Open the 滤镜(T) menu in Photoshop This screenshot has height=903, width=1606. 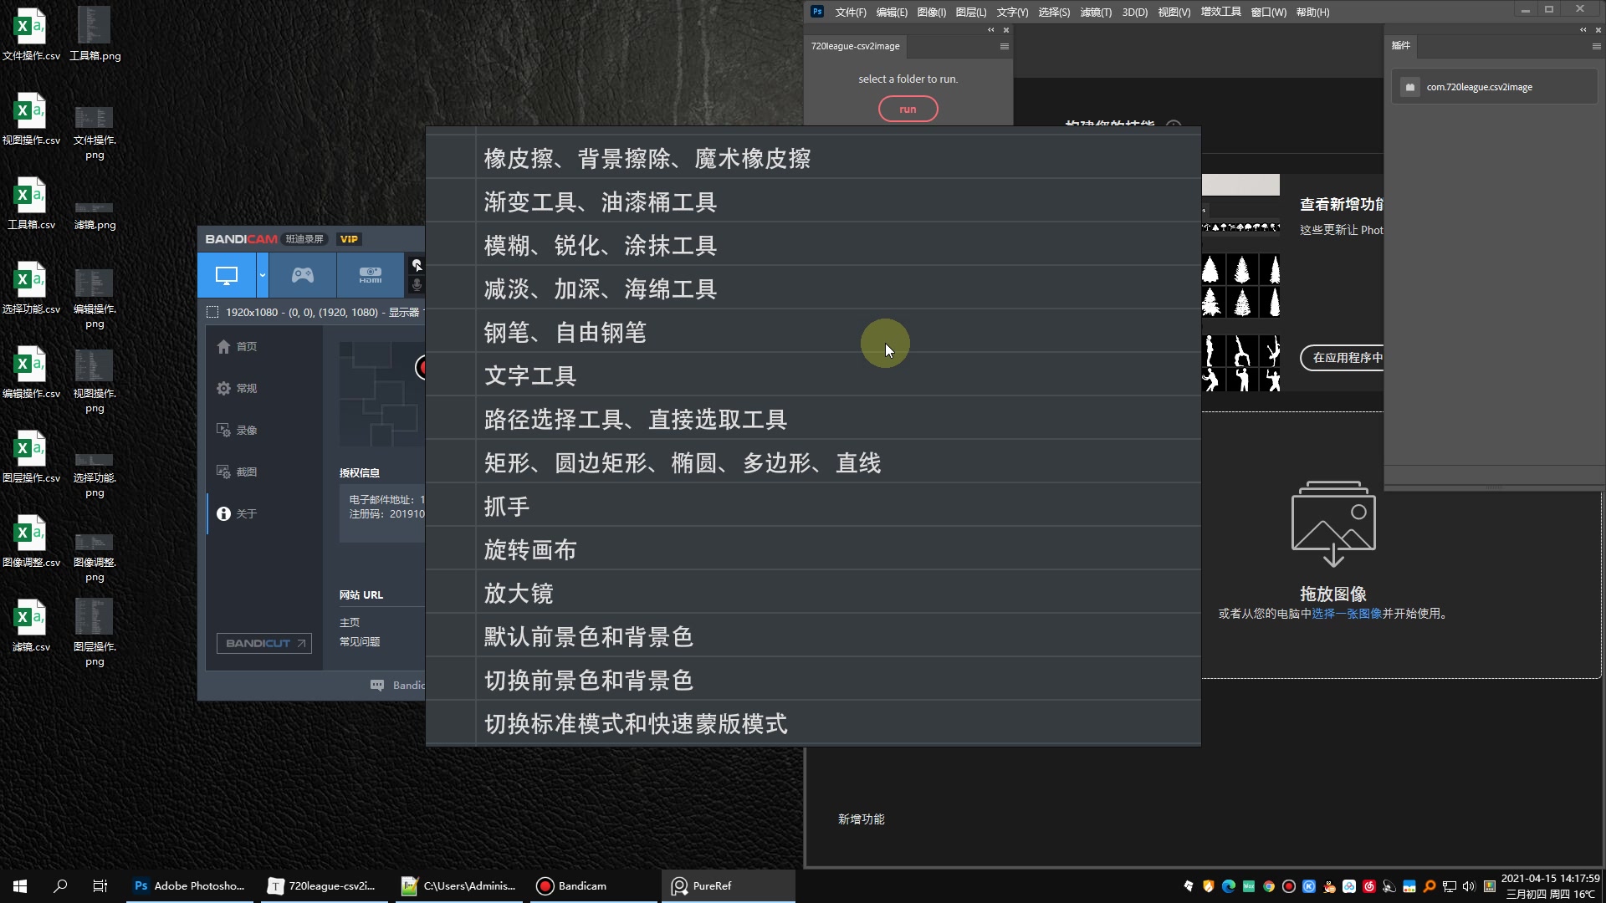tap(1096, 13)
